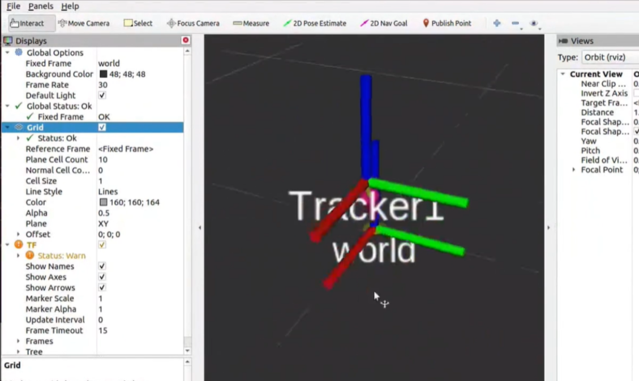The height and width of the screenshot is (381, 639).
Task: Toggle the Default Light checkbox
Action: 102,95
